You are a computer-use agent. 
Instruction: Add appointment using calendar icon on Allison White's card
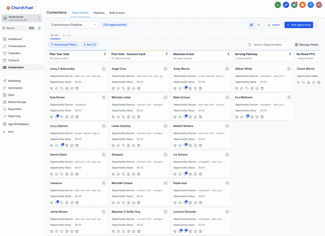pyautogui.click(x=262, y=88)
